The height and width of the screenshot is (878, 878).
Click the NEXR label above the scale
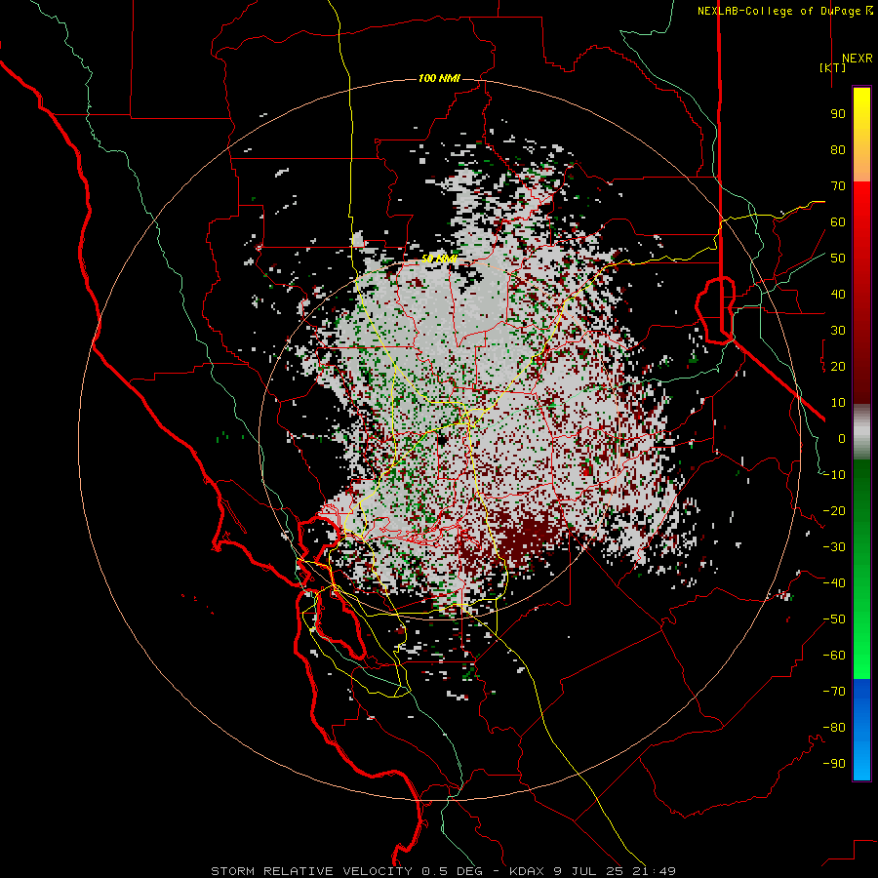tap(857, 59)
